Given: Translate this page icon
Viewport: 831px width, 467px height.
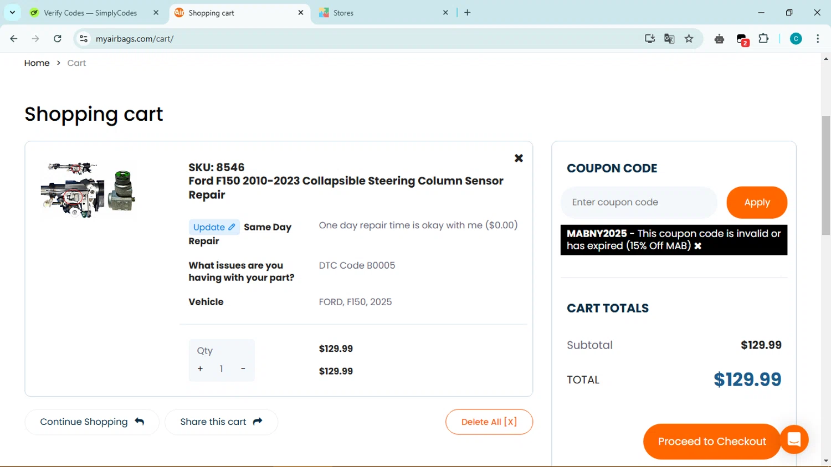Looking at the screenshot, I should 669,39.
